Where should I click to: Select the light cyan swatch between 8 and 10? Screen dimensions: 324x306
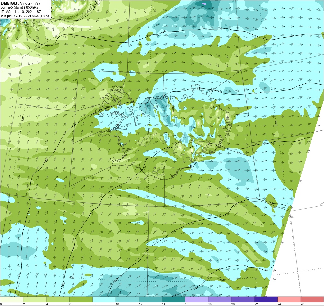click(x=104, y=300)
